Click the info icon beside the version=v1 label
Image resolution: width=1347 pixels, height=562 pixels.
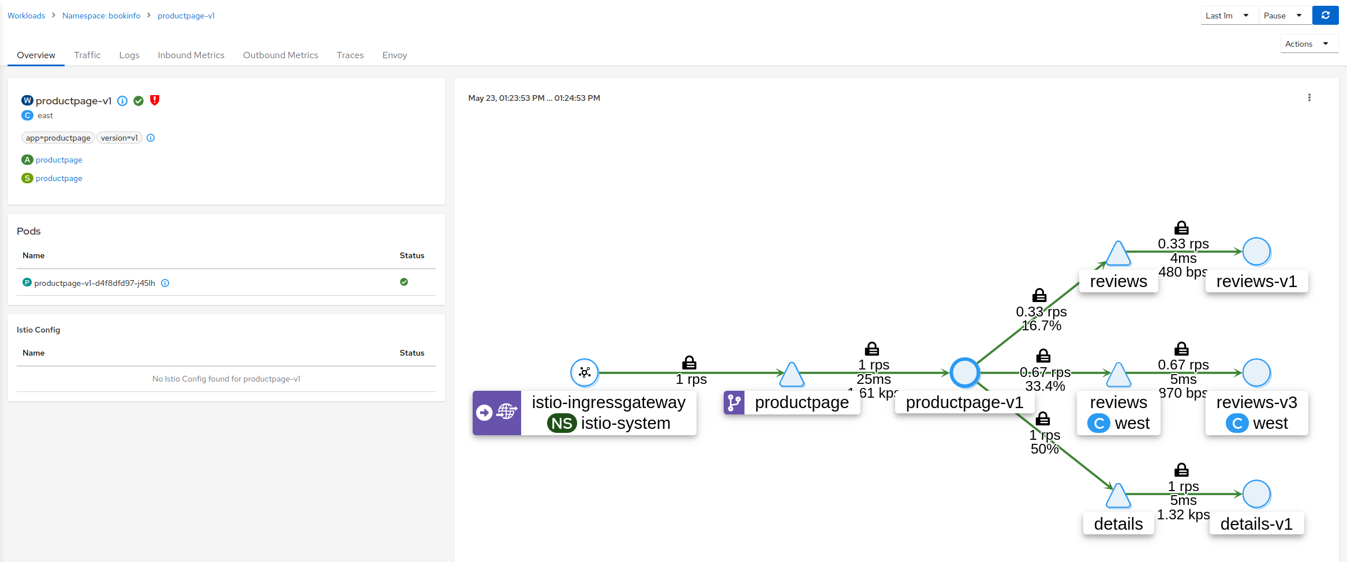(x=151, y=138)
